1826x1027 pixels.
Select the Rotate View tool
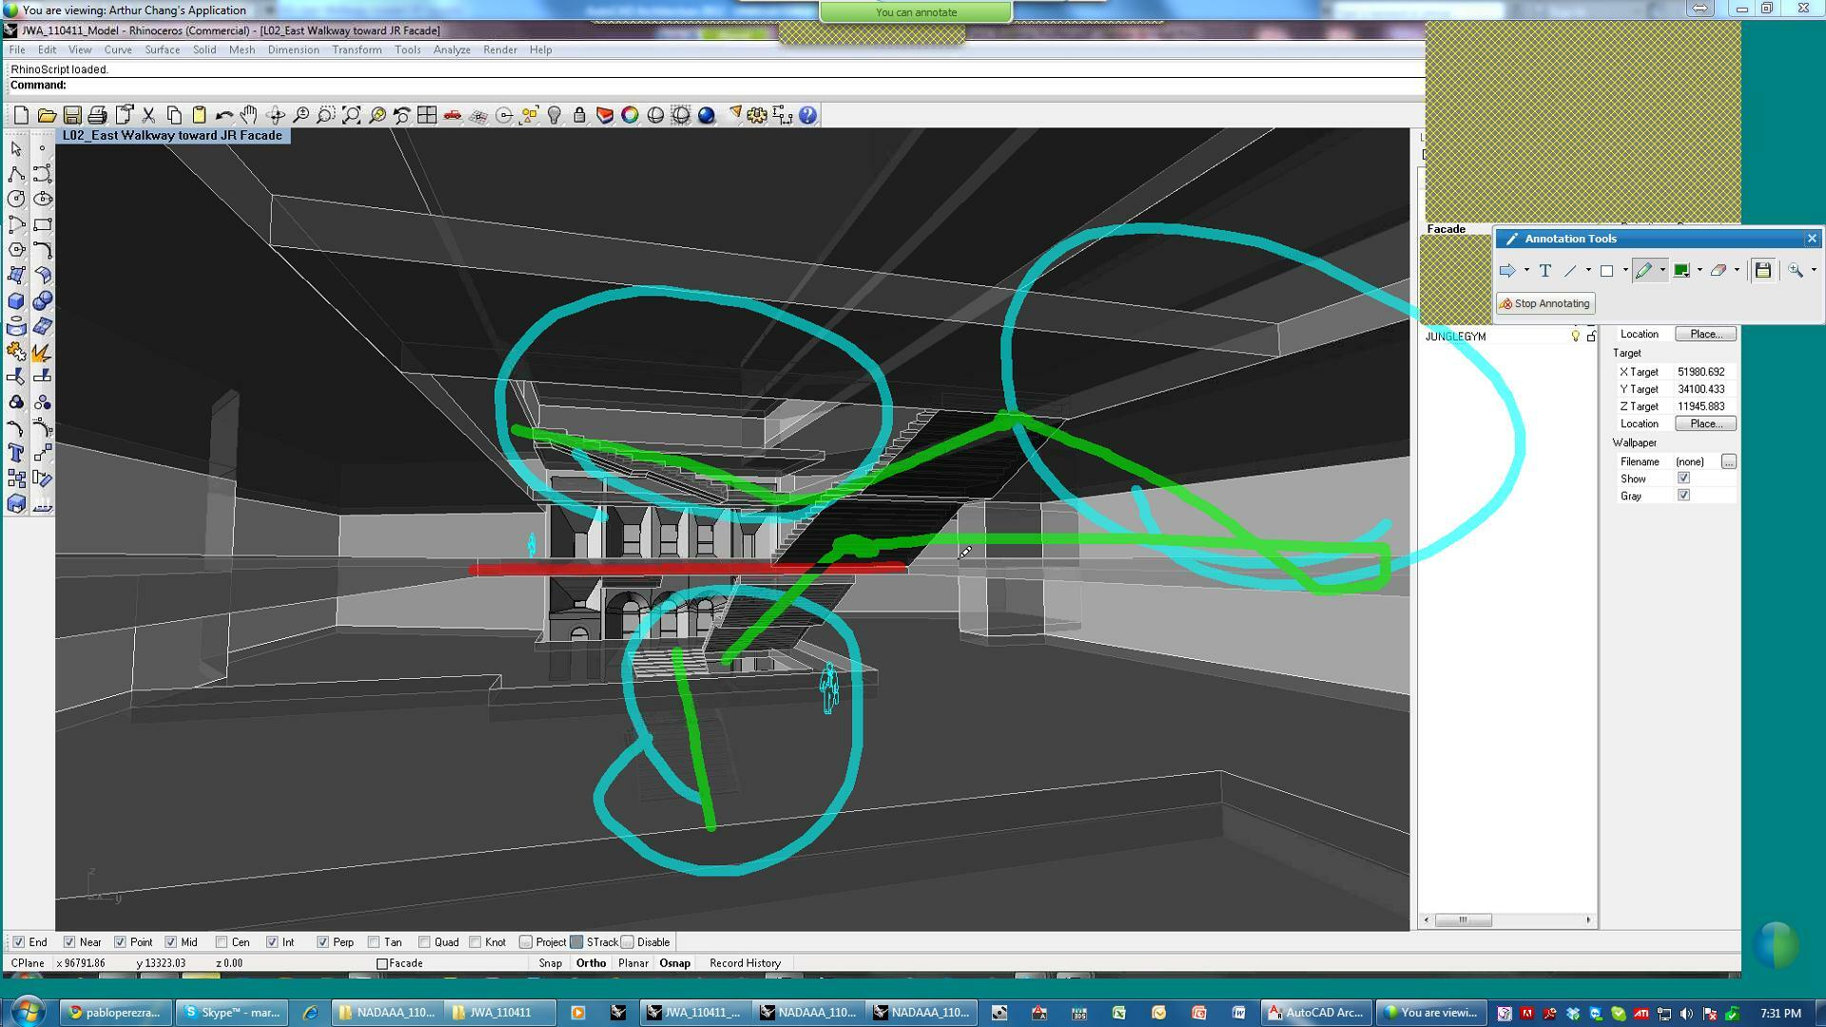[x=275, y=115]
